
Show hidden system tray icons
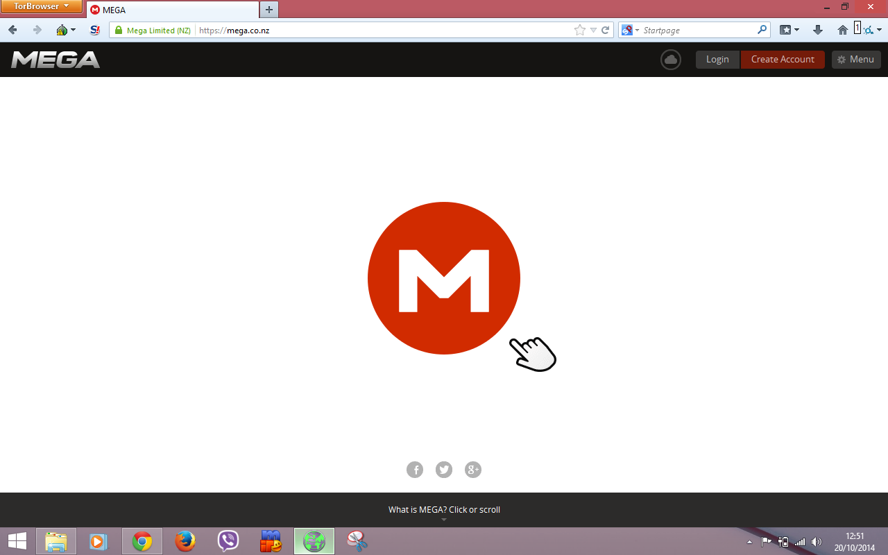tap(749, 542)
